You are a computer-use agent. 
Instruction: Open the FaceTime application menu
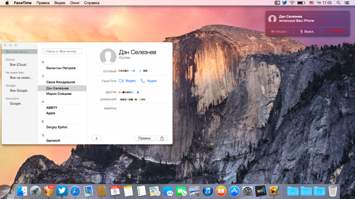[23, 3]
